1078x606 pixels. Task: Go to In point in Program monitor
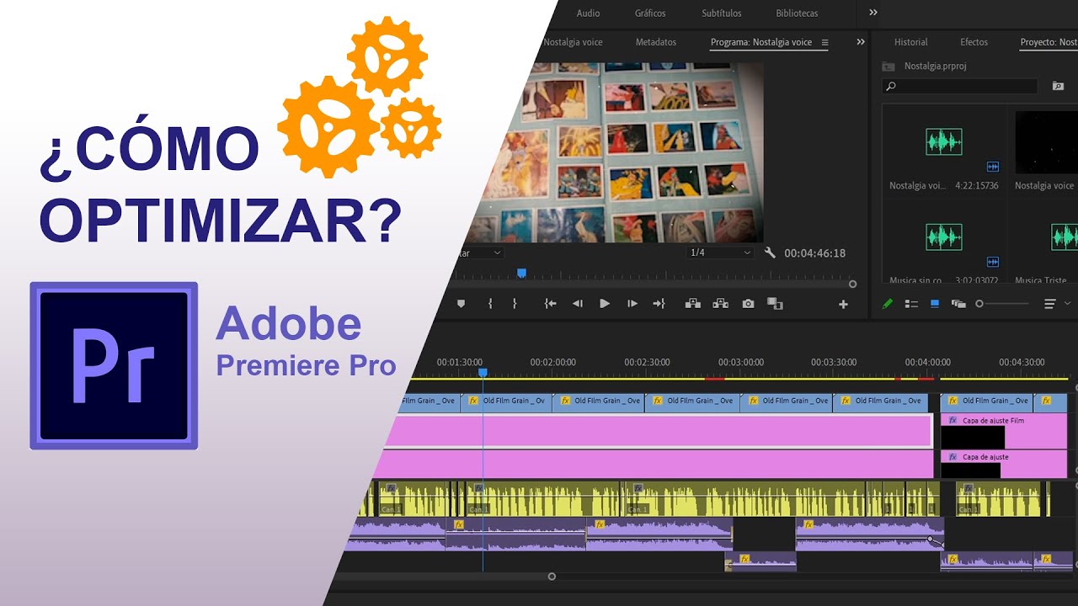tap(550, 304)
